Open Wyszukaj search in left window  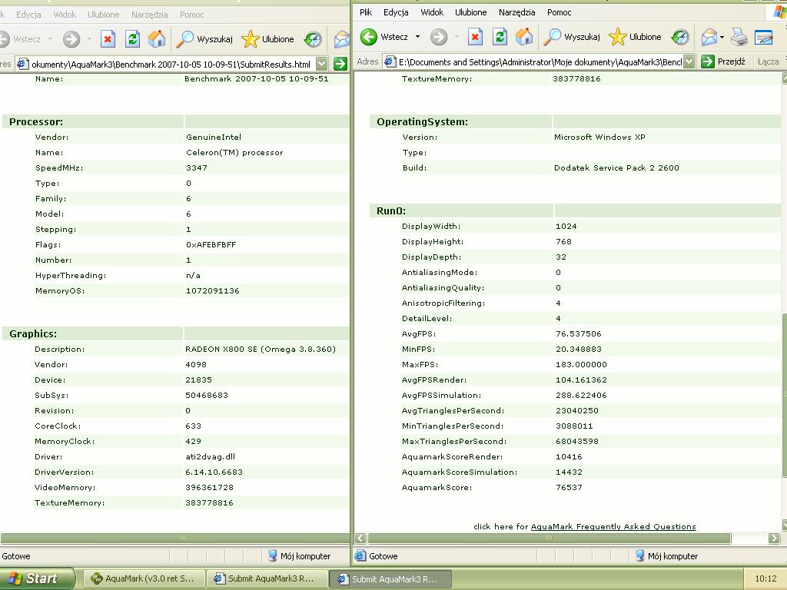coord(204,38)
